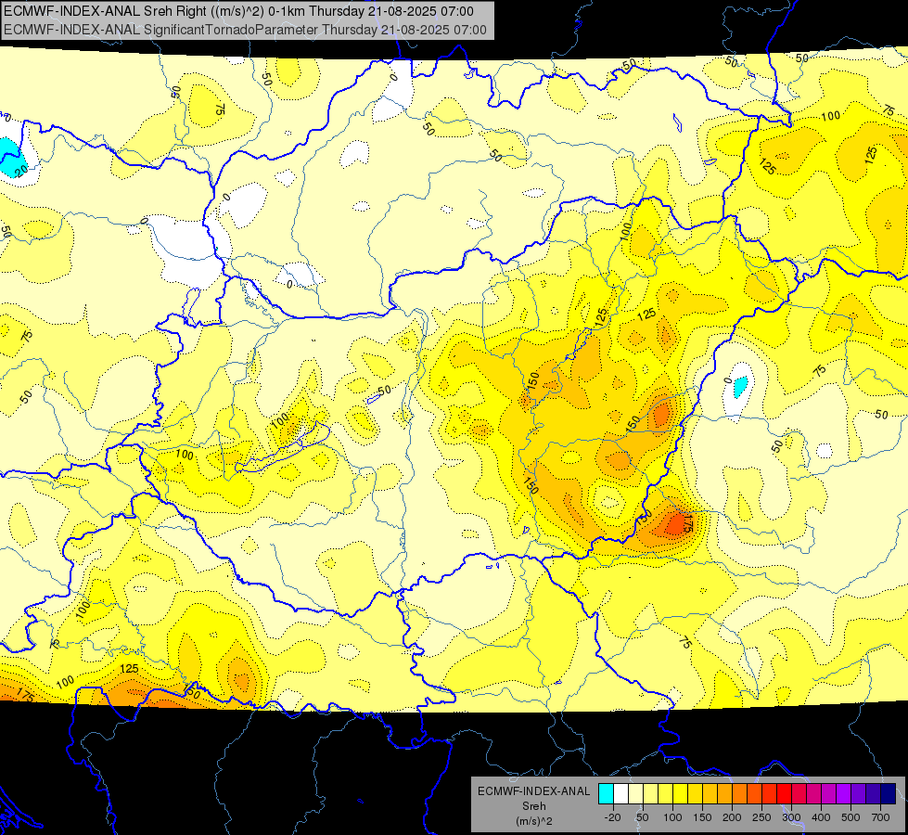The height and width of the screenshot is (835, 908).
Task: Click the 'SignificantTornadoParameter' title line
Action: click(245, 30)
